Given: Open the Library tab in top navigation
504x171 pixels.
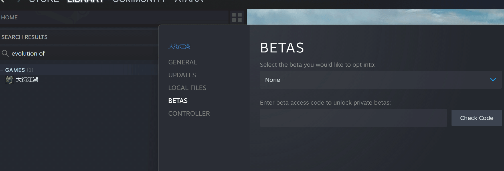Looking at the screenshot, I should point(85,1).
